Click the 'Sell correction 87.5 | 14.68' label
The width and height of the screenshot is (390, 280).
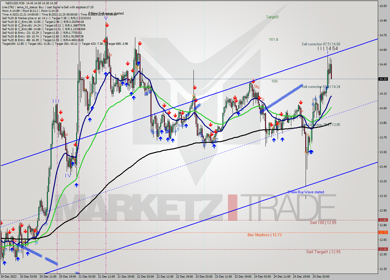[x=321, y=44]
